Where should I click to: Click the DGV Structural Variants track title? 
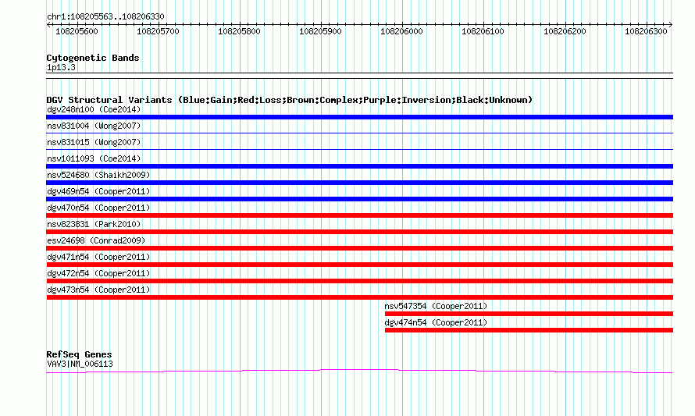pyautogui.click(x=289, y=100)
